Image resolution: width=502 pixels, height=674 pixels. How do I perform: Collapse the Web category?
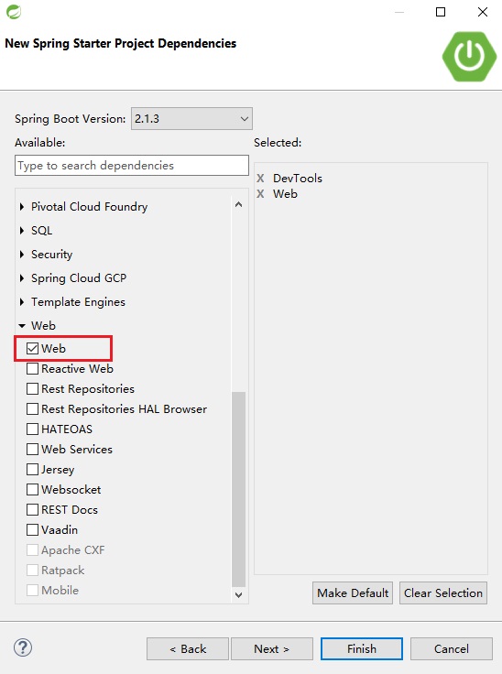[x=22, y=326]
